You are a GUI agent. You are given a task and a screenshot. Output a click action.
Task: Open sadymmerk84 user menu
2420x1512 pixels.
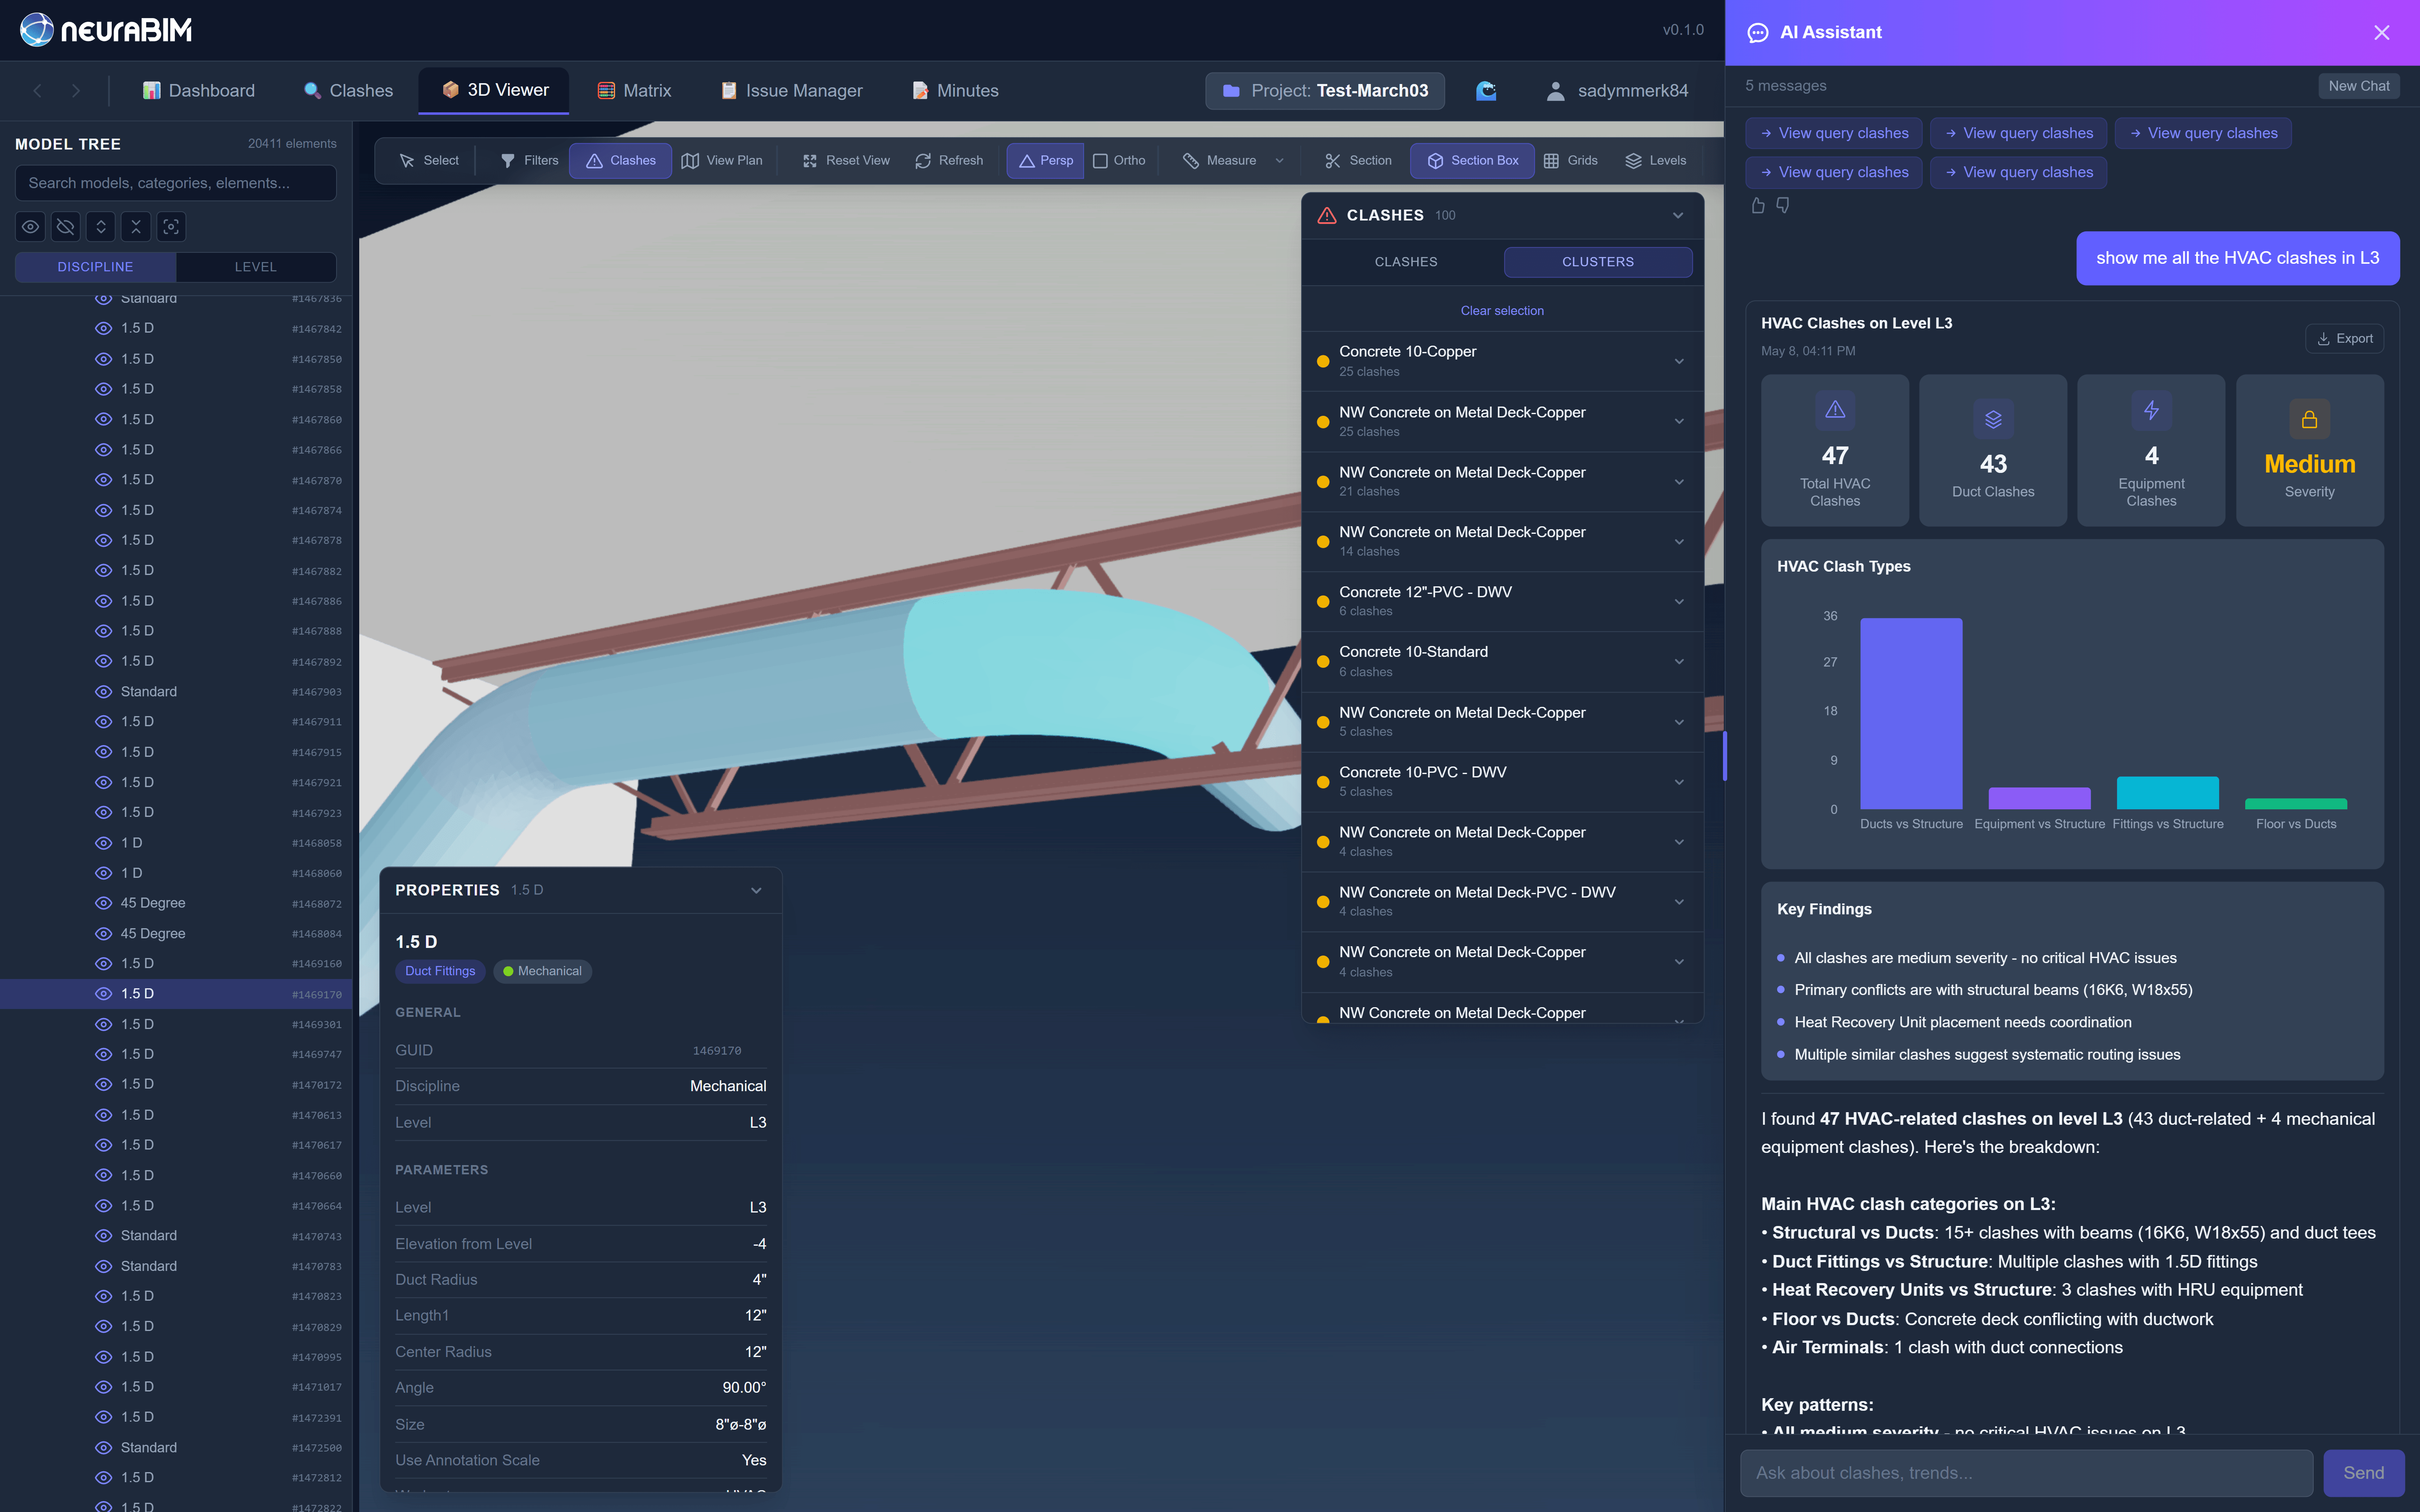tap(1617, 91)
